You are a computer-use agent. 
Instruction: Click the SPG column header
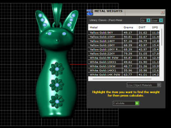tap(155, 27)
